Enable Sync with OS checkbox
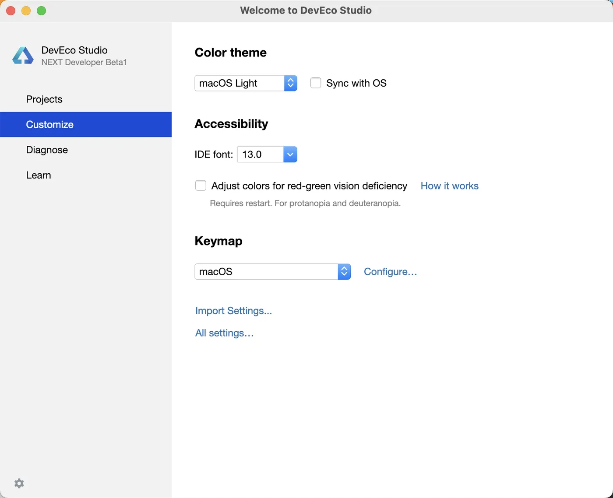 pos(316,83)
